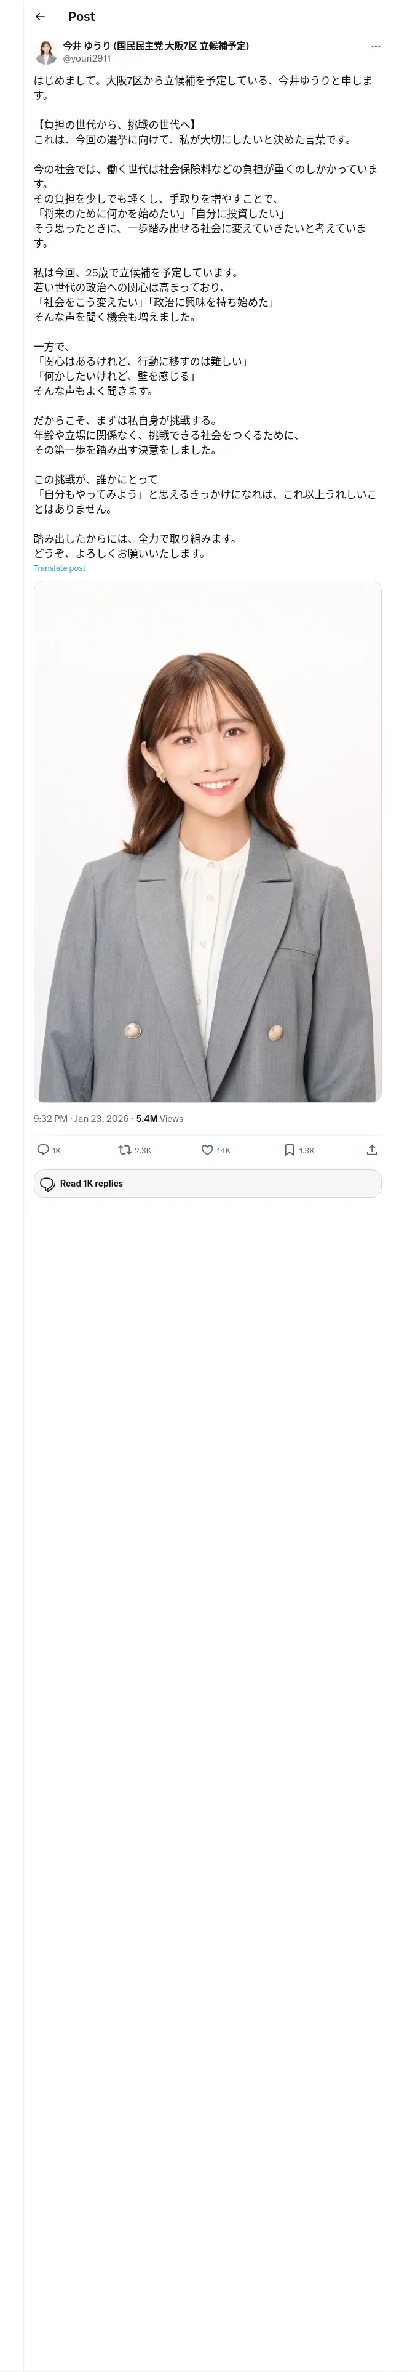Image resolution: width=415 pixels, height=2372 pixels.
Task: Click the 14K likes count
Action: click(x=224, y=1150)
